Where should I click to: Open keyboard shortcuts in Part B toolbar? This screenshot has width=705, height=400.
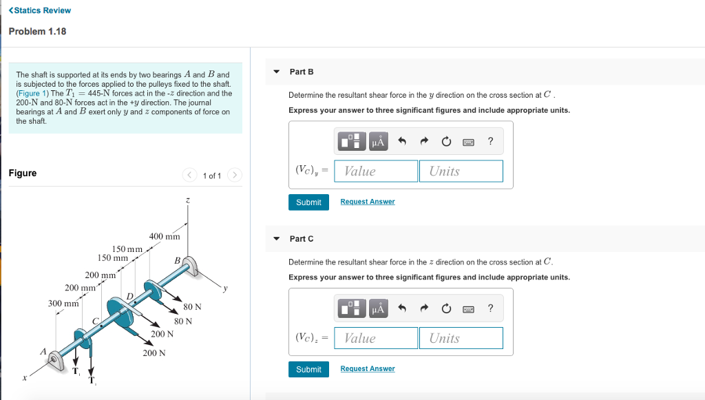point(468,142)
